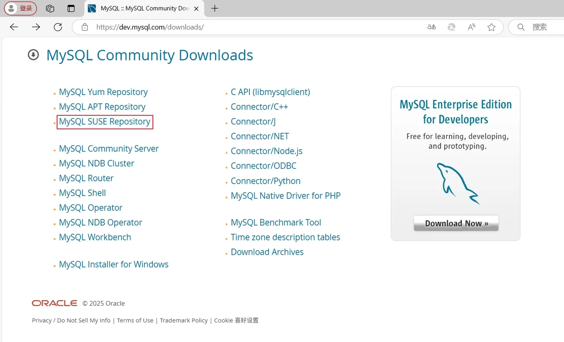Open Download Archives link
The image size is (564, 342).
click(x=267, y=252)
